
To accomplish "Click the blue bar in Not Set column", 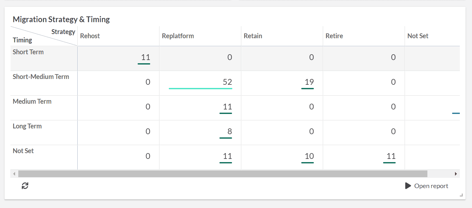I will (456, 113).
